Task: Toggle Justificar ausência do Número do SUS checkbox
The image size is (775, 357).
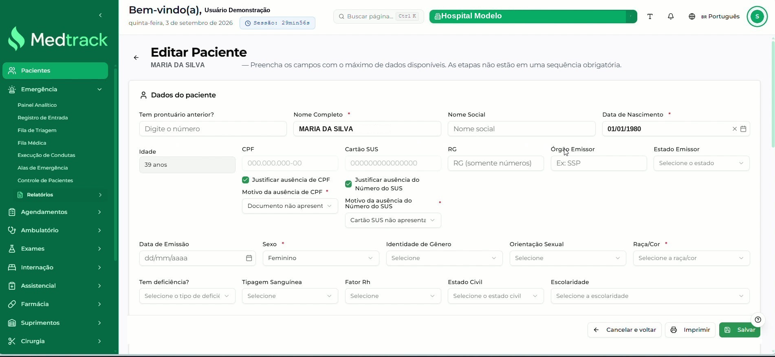Action: click(348, 184)
